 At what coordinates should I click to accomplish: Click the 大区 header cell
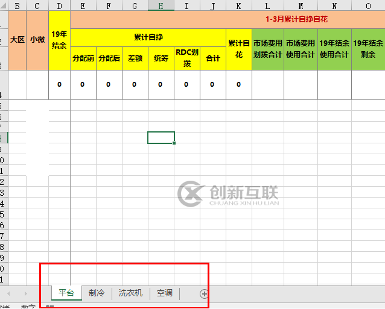[x=17, y=40]
